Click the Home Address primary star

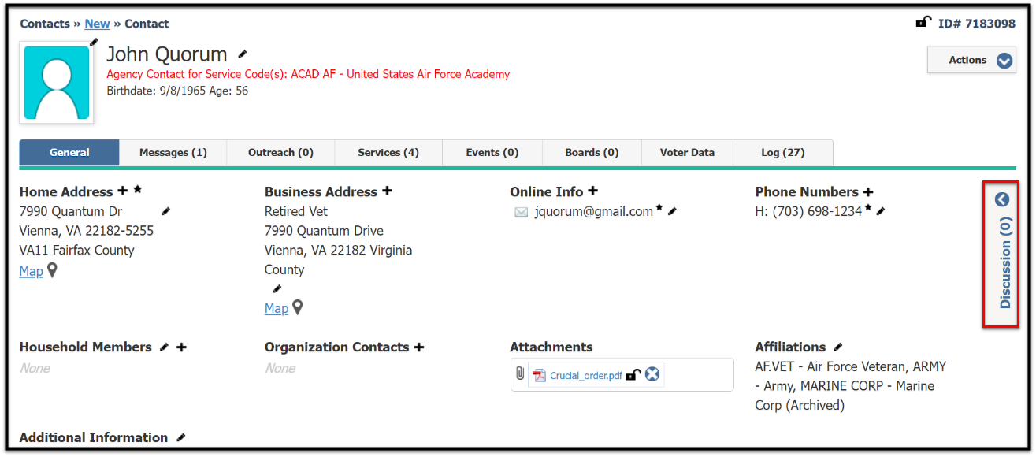click(138, 190)
